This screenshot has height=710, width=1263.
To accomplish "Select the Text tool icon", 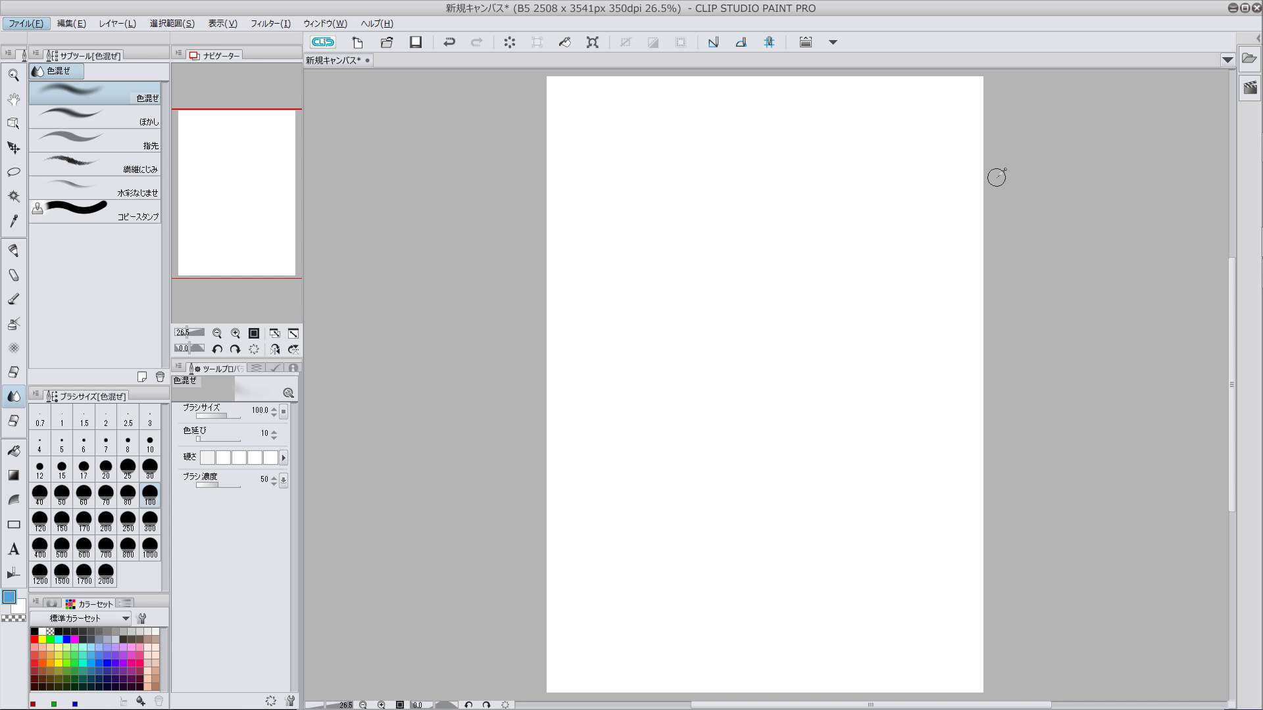I will coord(14,550).
